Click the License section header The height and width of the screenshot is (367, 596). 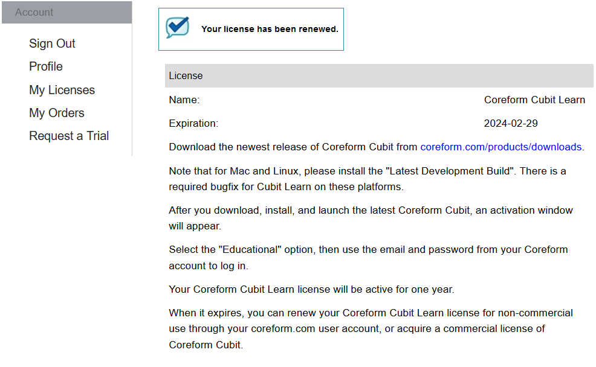(x=379, y=76)
